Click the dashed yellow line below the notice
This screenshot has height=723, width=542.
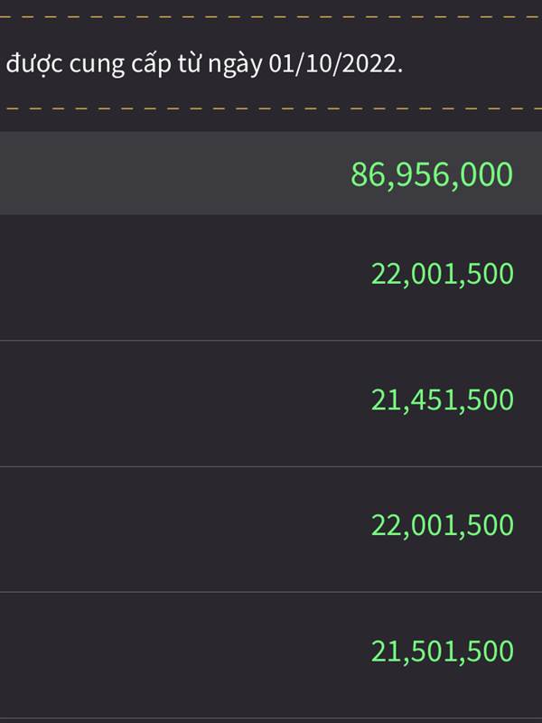click(271, 109)
